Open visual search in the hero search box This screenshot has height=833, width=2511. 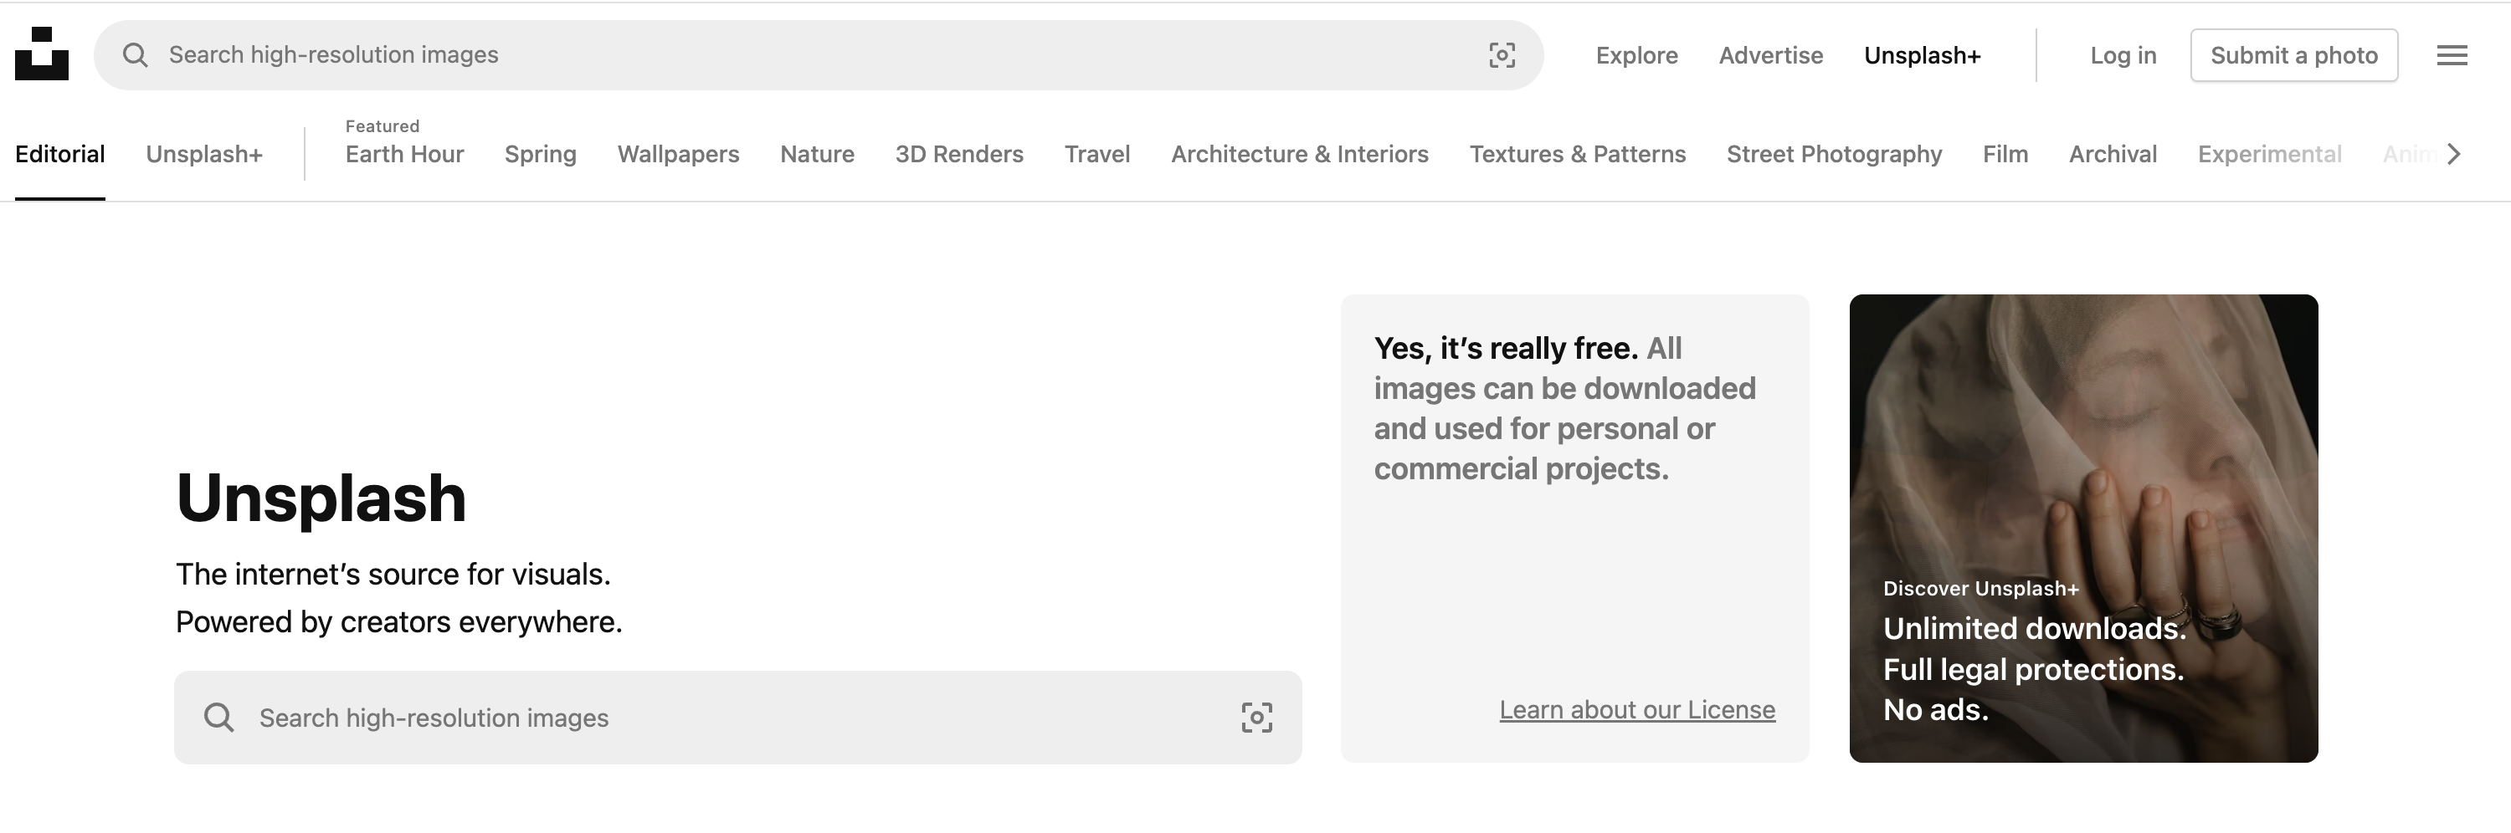pyautogui.click(x=1256, y=718)
